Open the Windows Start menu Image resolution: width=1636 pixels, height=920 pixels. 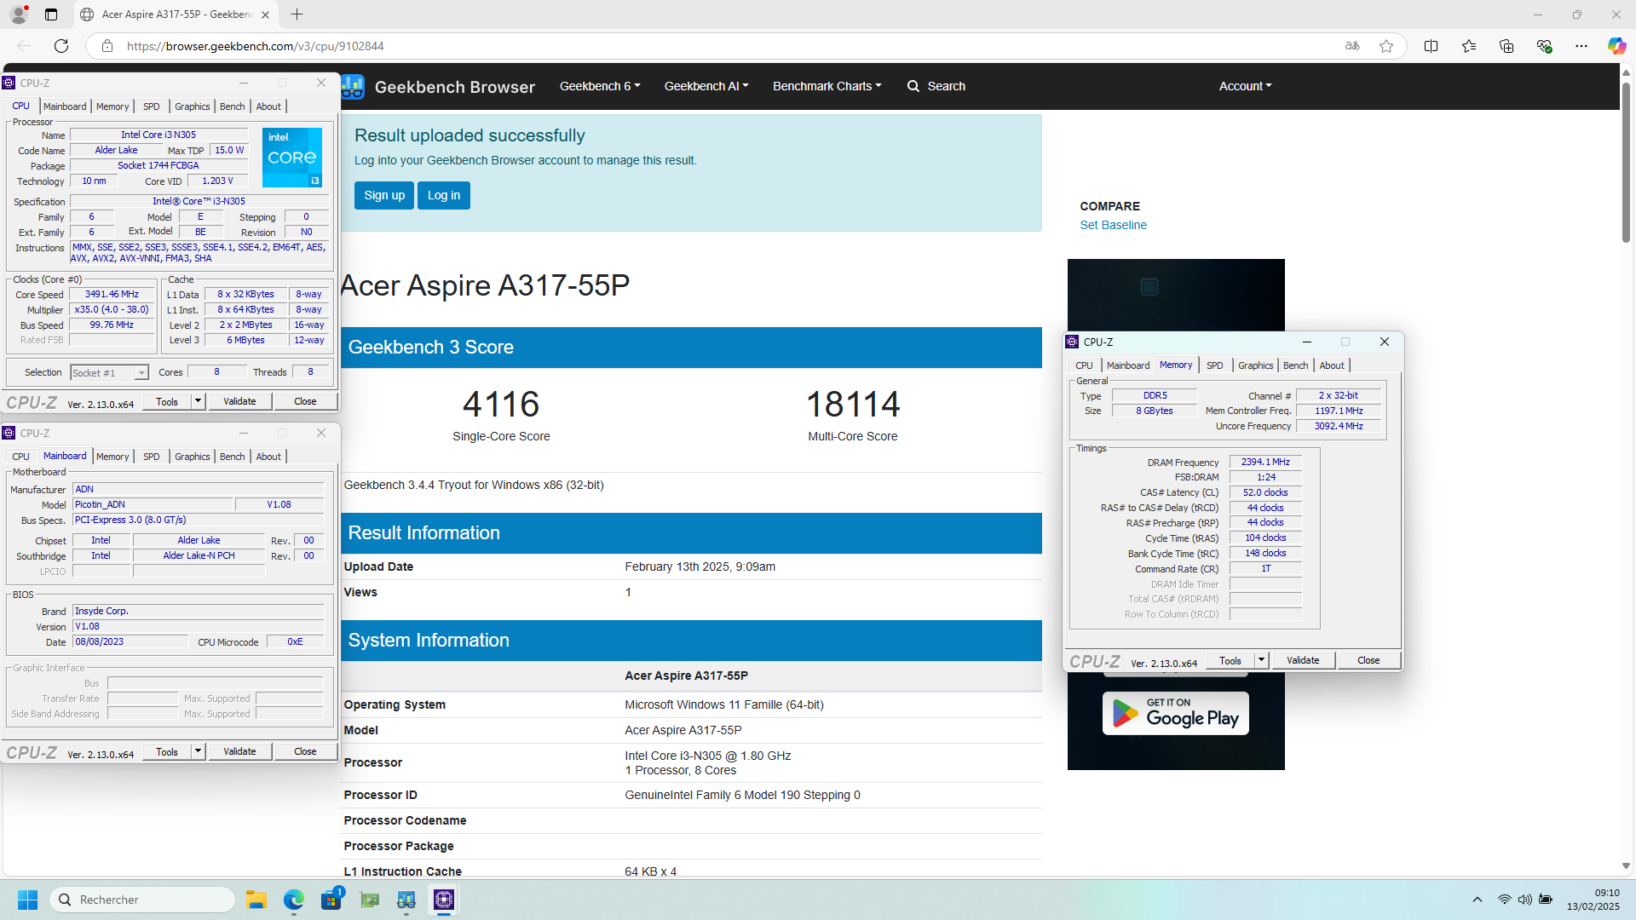[x=27, y=900]
